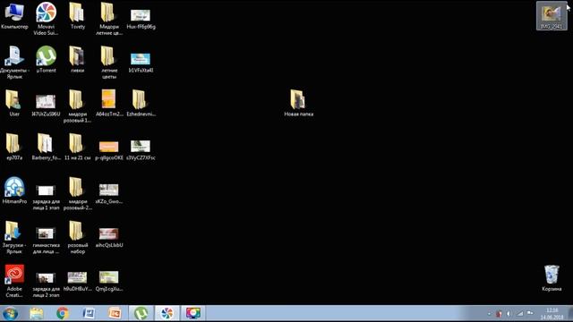The image size is (573, 322).
Task: Select the ep707a folder
Action: coord(14,147)
